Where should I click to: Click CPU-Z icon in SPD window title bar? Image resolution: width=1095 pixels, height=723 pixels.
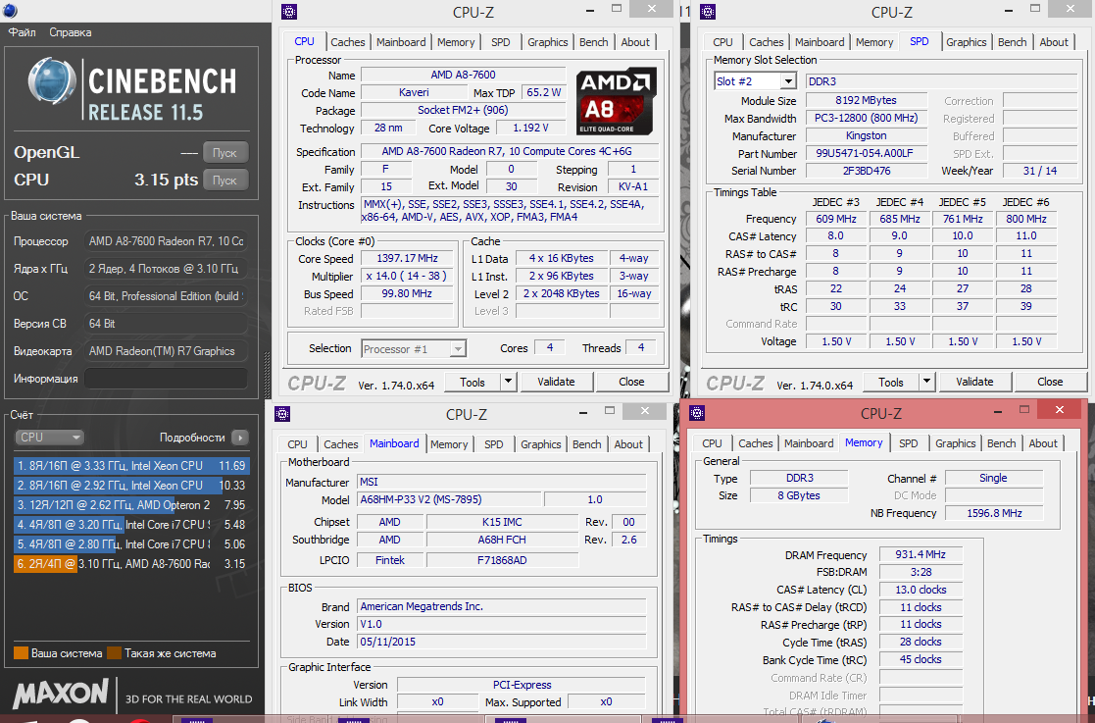tap(708, 12)
